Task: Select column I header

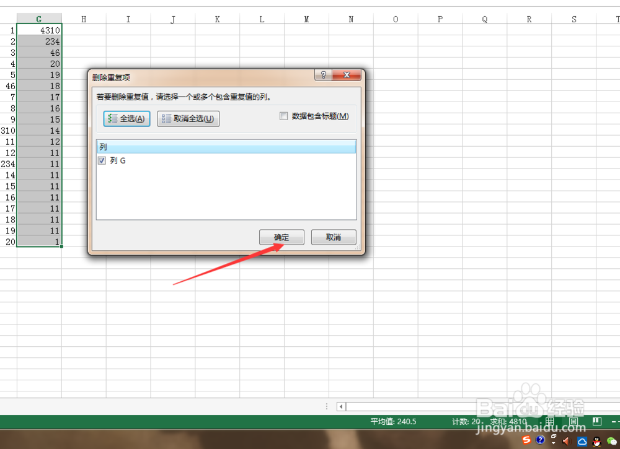Action: [x=128, y=19]
